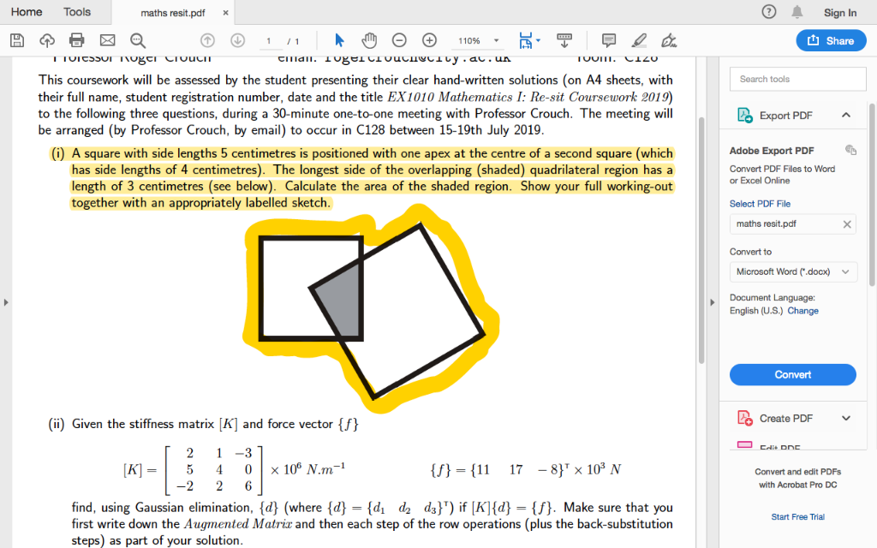Open the 110% zoom level dropdown
Screen dimensions: 877x548
point(478,41)
